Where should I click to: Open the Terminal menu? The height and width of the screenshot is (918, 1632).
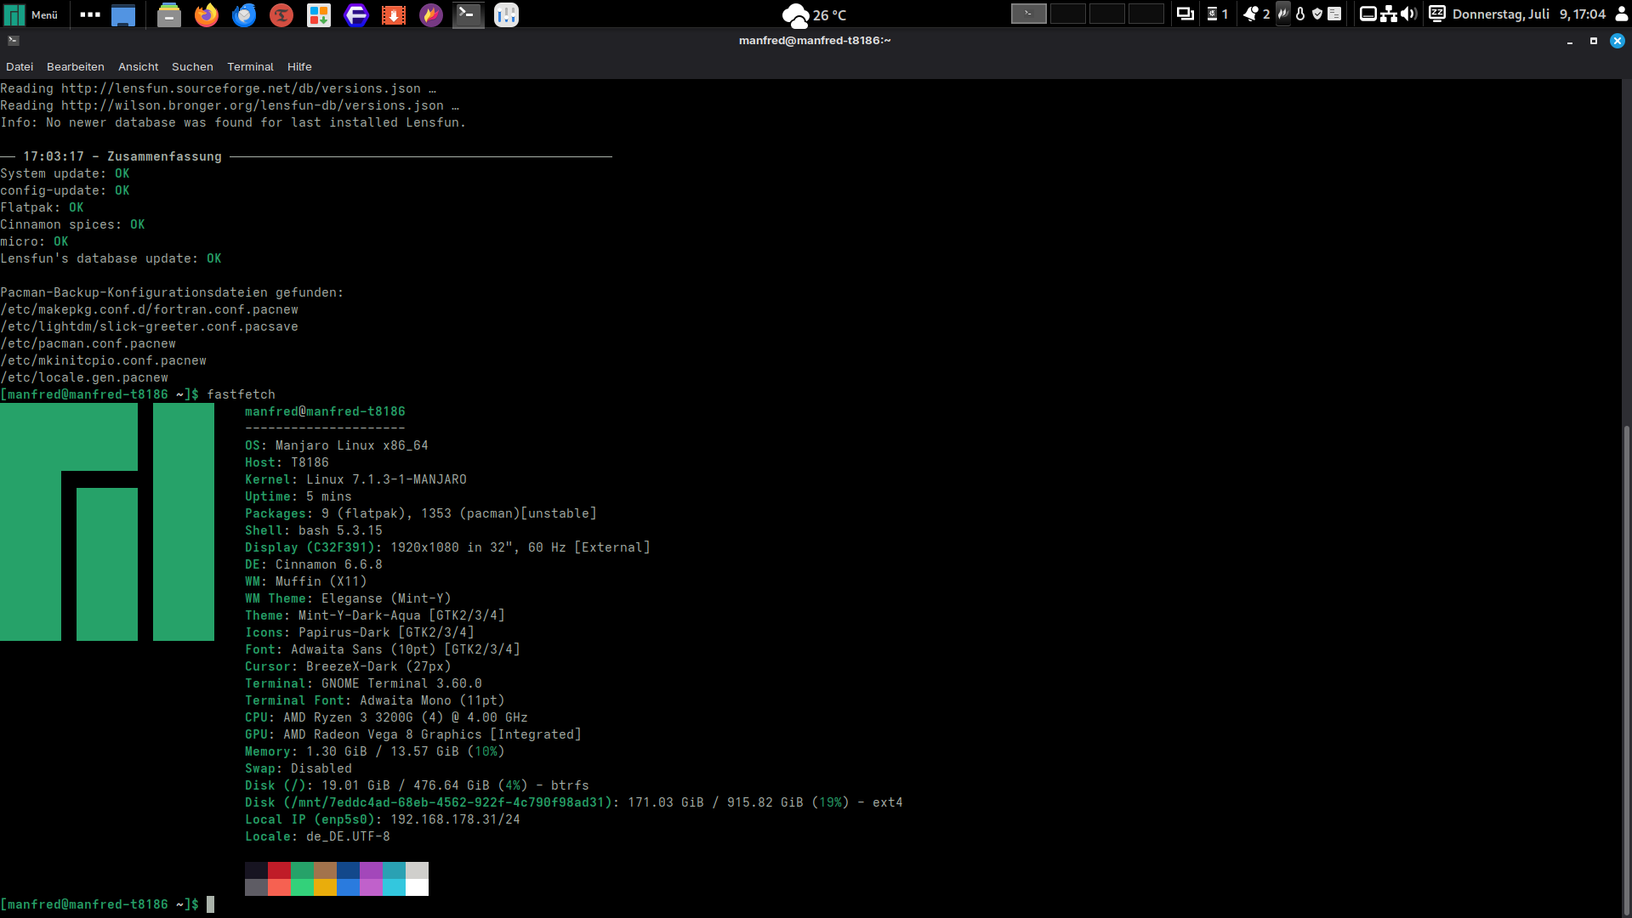(250, 66)
